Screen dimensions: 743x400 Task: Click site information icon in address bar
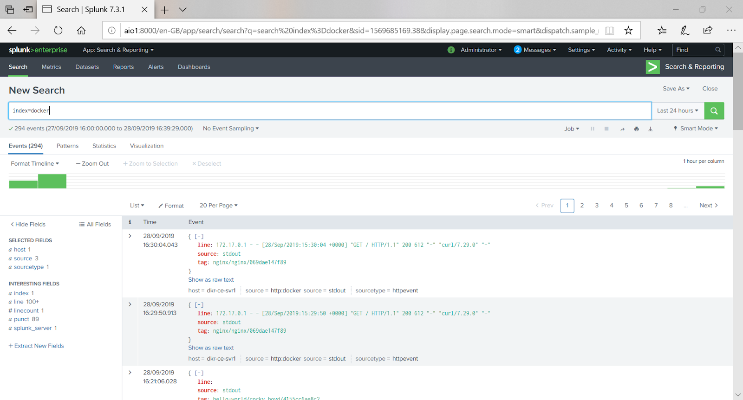pos(112,31)
